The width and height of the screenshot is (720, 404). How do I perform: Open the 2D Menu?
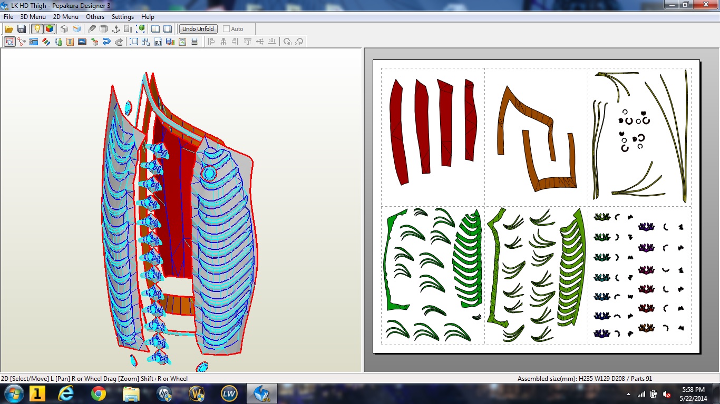(66, 17)
